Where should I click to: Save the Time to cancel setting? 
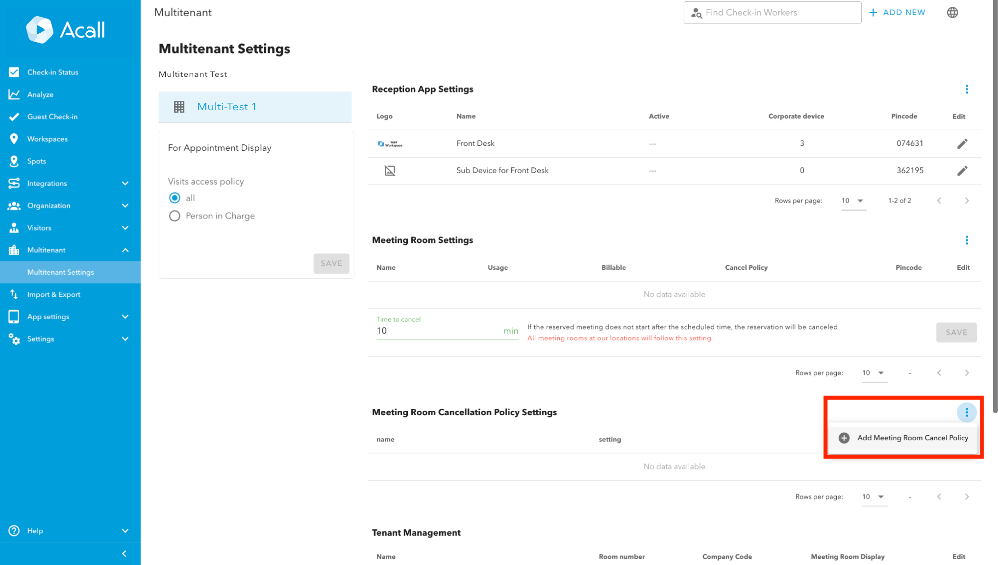(956, 332)
